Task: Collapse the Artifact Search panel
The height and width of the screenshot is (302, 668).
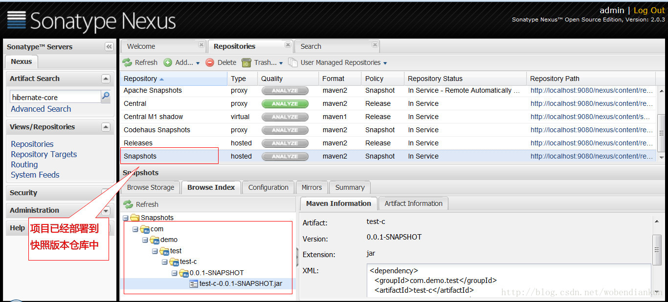Action: coord(106,79)
